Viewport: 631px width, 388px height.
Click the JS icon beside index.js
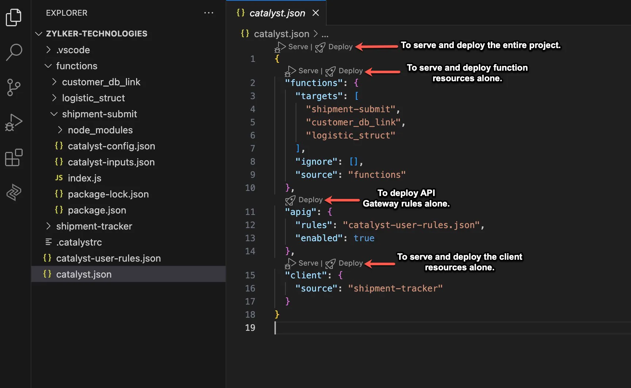[x=59, y=178]
